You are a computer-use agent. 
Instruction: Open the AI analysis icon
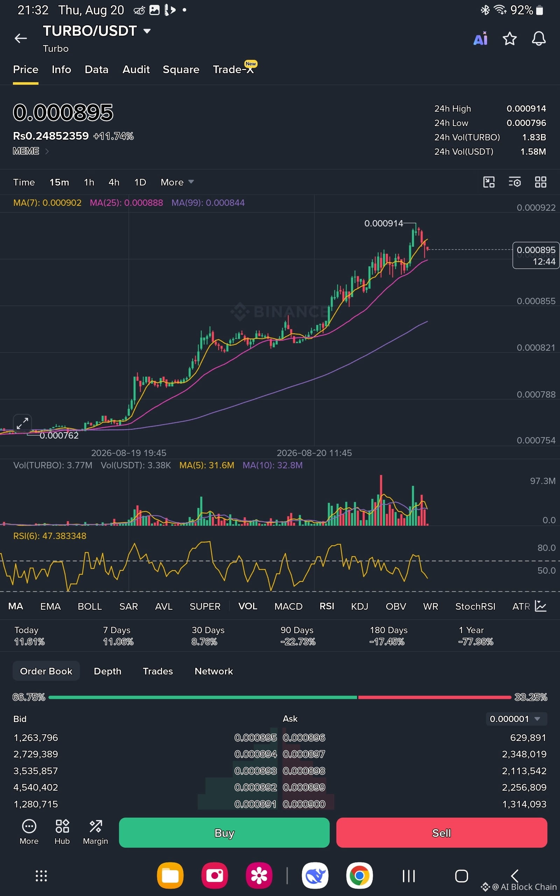480,38
